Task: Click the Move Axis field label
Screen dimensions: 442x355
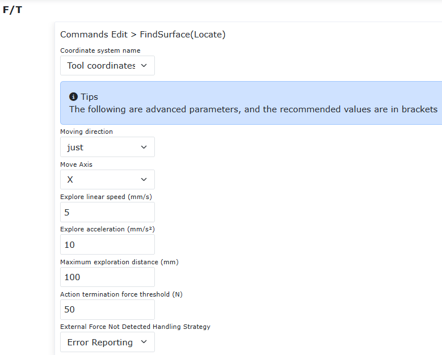Action: pos(77,164)
